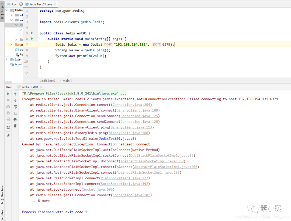
Task: Click the restore layout icon in the Run panel
Action: click(x=8, y=127)
